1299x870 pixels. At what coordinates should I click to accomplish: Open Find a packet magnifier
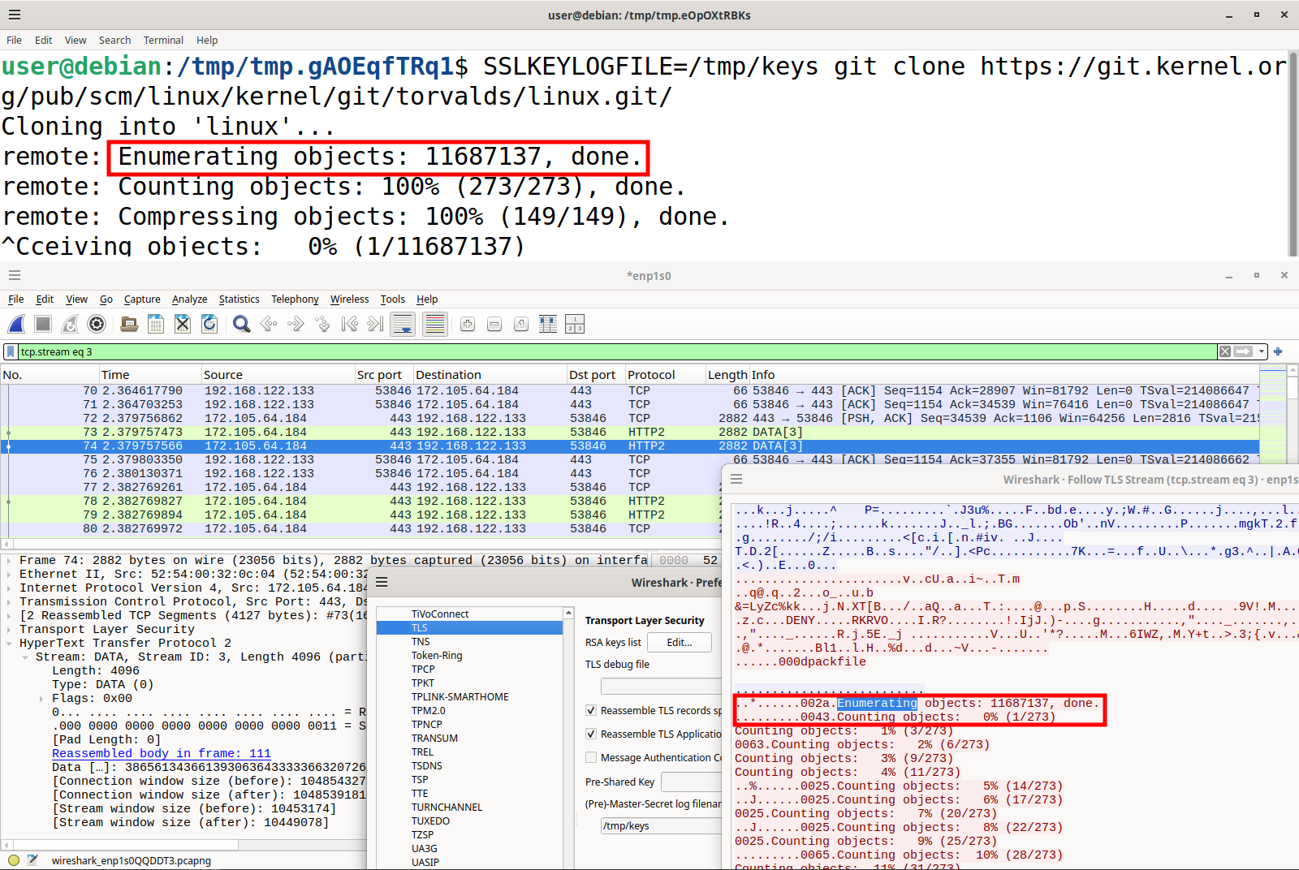tap(241, 325)
